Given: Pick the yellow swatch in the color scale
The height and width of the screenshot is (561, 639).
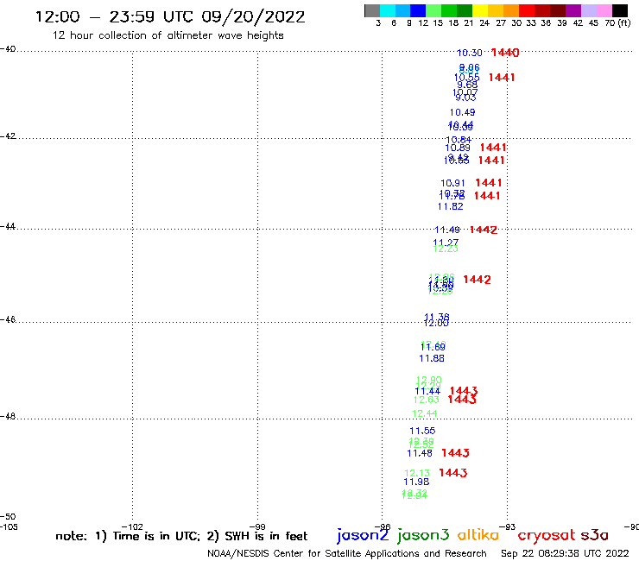Looking at the screenshot, I should tap(479, 10).
